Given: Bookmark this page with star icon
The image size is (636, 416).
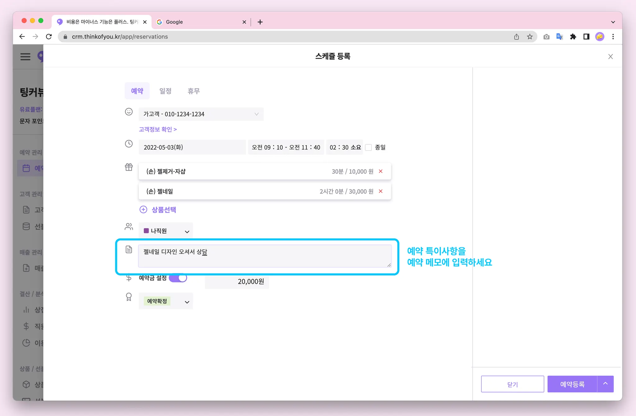Looking at the screenshot, I should coord(530,37).
